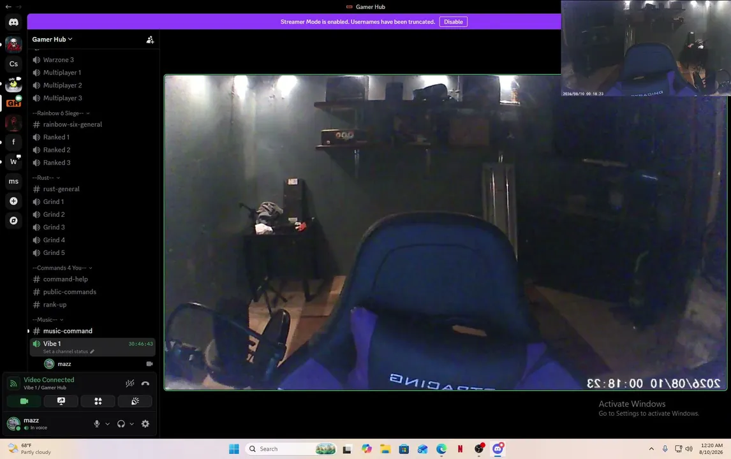Viewport: 731px width, 459px height.
Task: Open the soundboard button
Action: [135, 401]
